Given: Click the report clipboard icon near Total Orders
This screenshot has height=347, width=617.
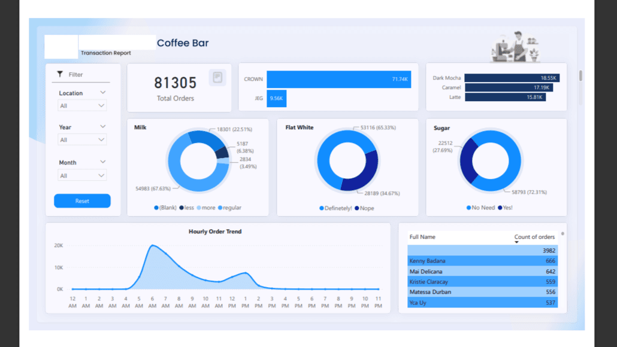Looking at the screenshot, I should click(217, 78).
